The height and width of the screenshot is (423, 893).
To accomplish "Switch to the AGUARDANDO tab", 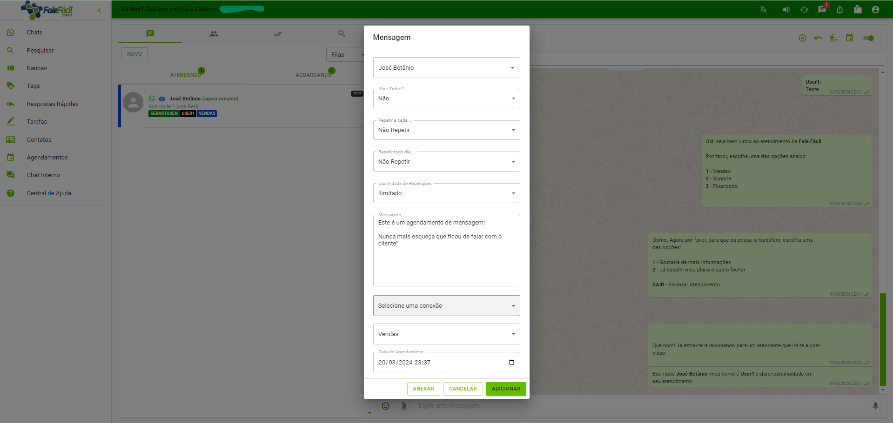I will pos(313,75).
